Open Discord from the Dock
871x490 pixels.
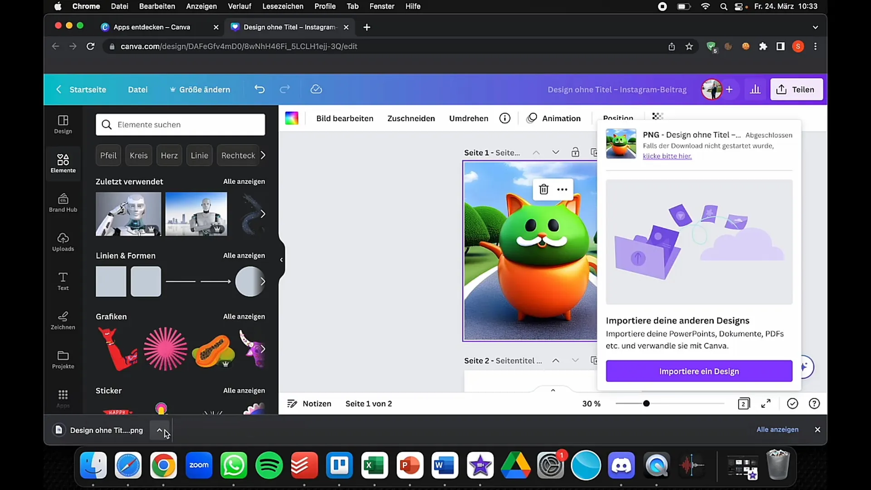621,465
